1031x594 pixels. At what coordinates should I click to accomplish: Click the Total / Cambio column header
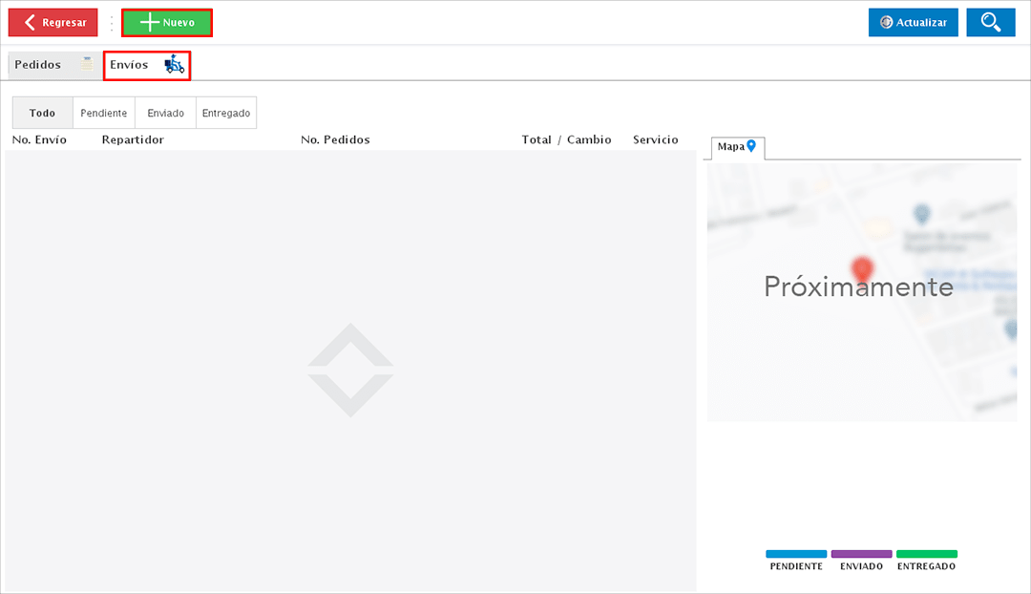(566, 140)
